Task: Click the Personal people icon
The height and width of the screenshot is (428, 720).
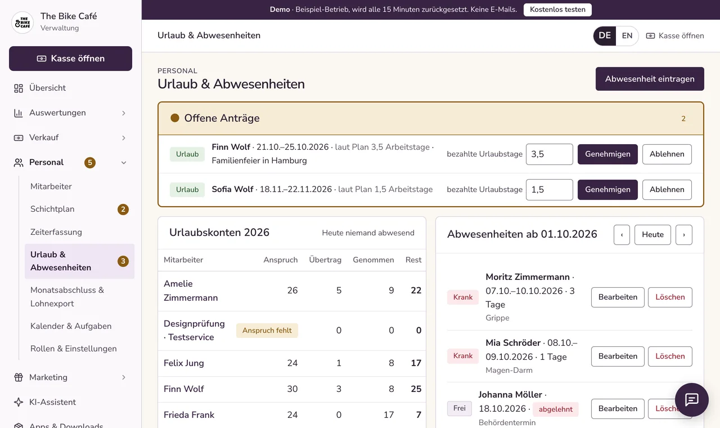Action: pyautogui.click(x=19, y=162)
